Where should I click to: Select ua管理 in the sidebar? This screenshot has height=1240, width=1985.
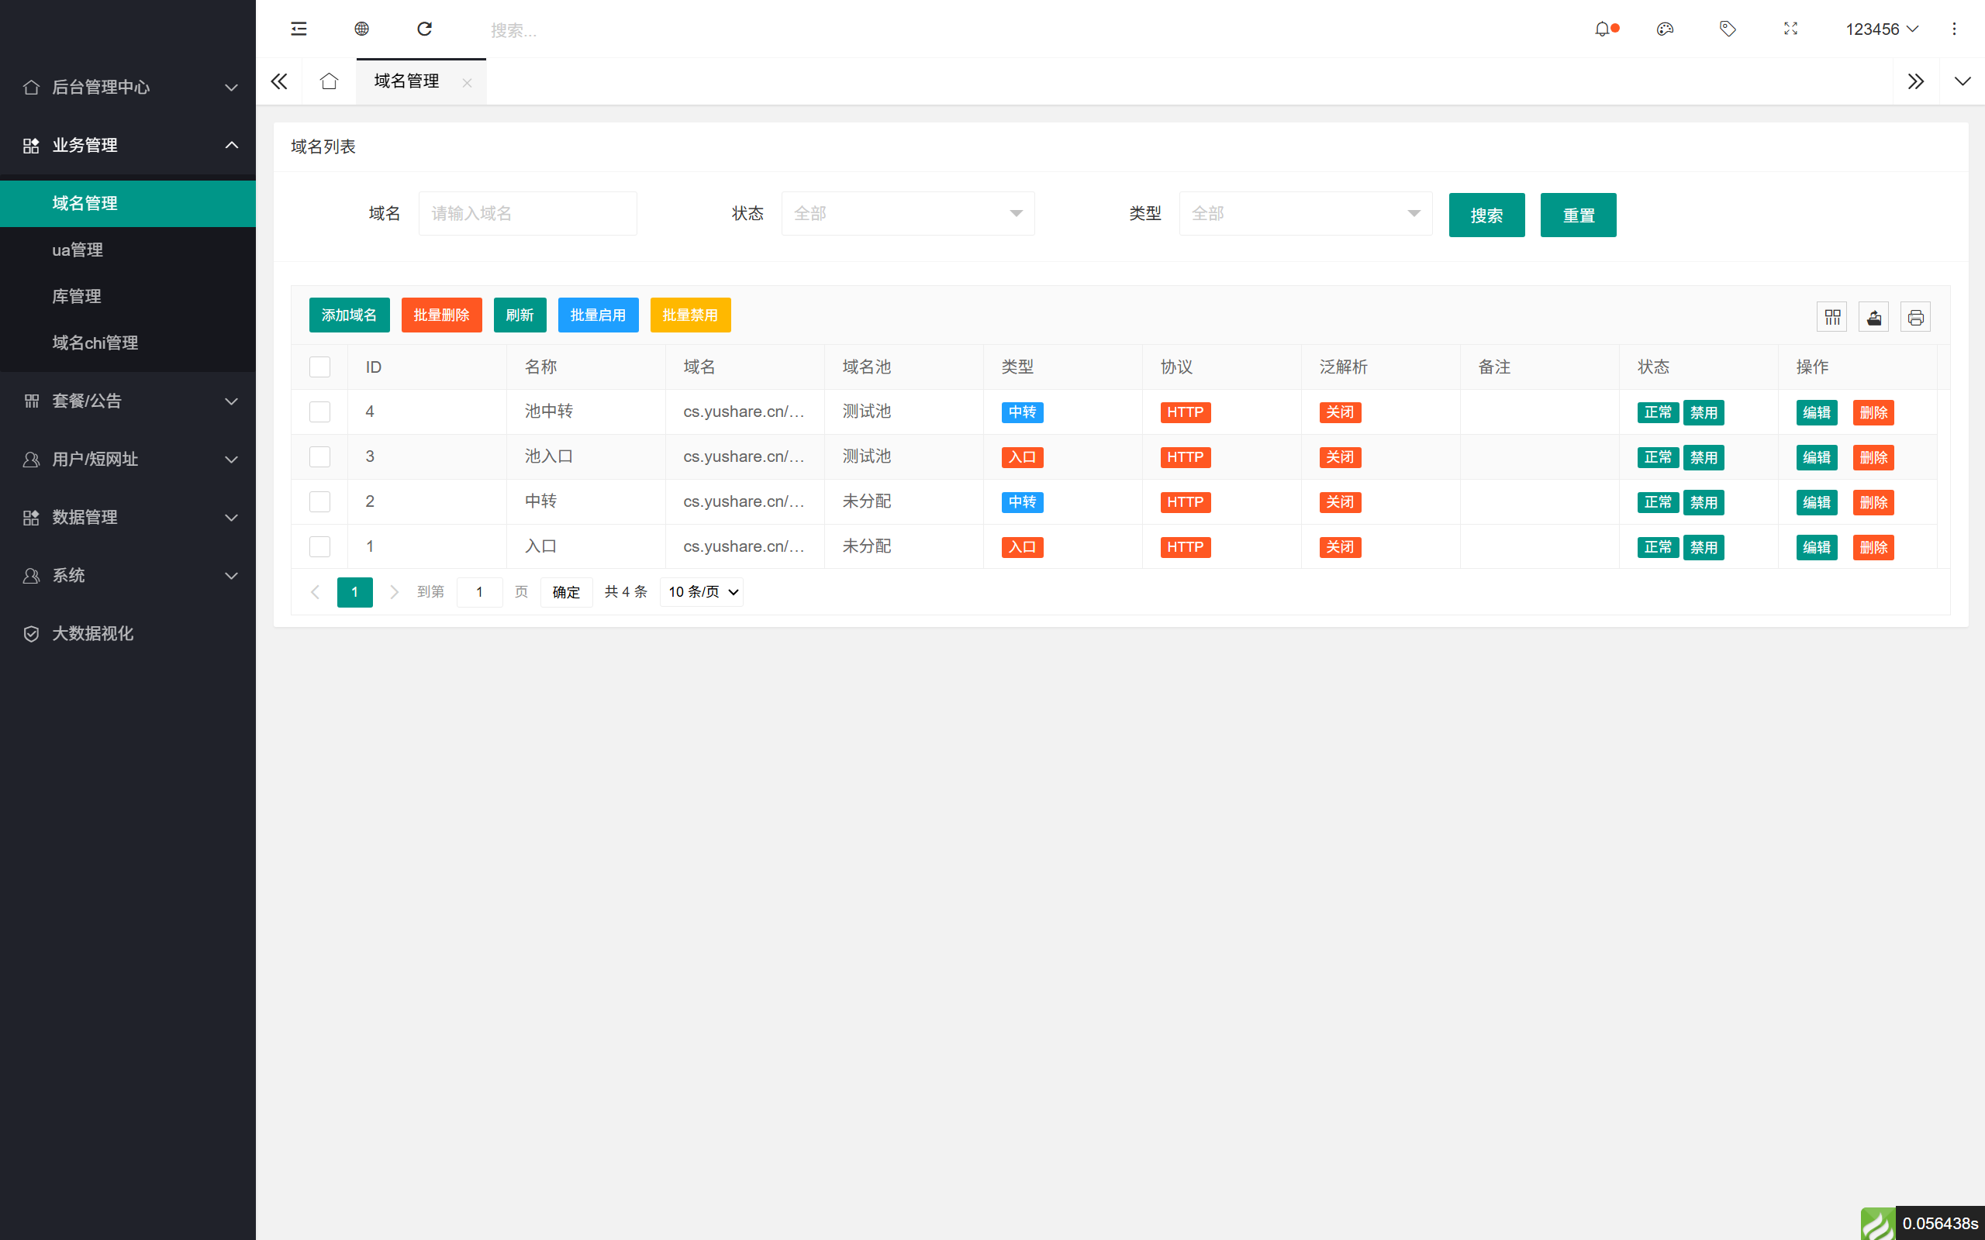click(77, 250)
